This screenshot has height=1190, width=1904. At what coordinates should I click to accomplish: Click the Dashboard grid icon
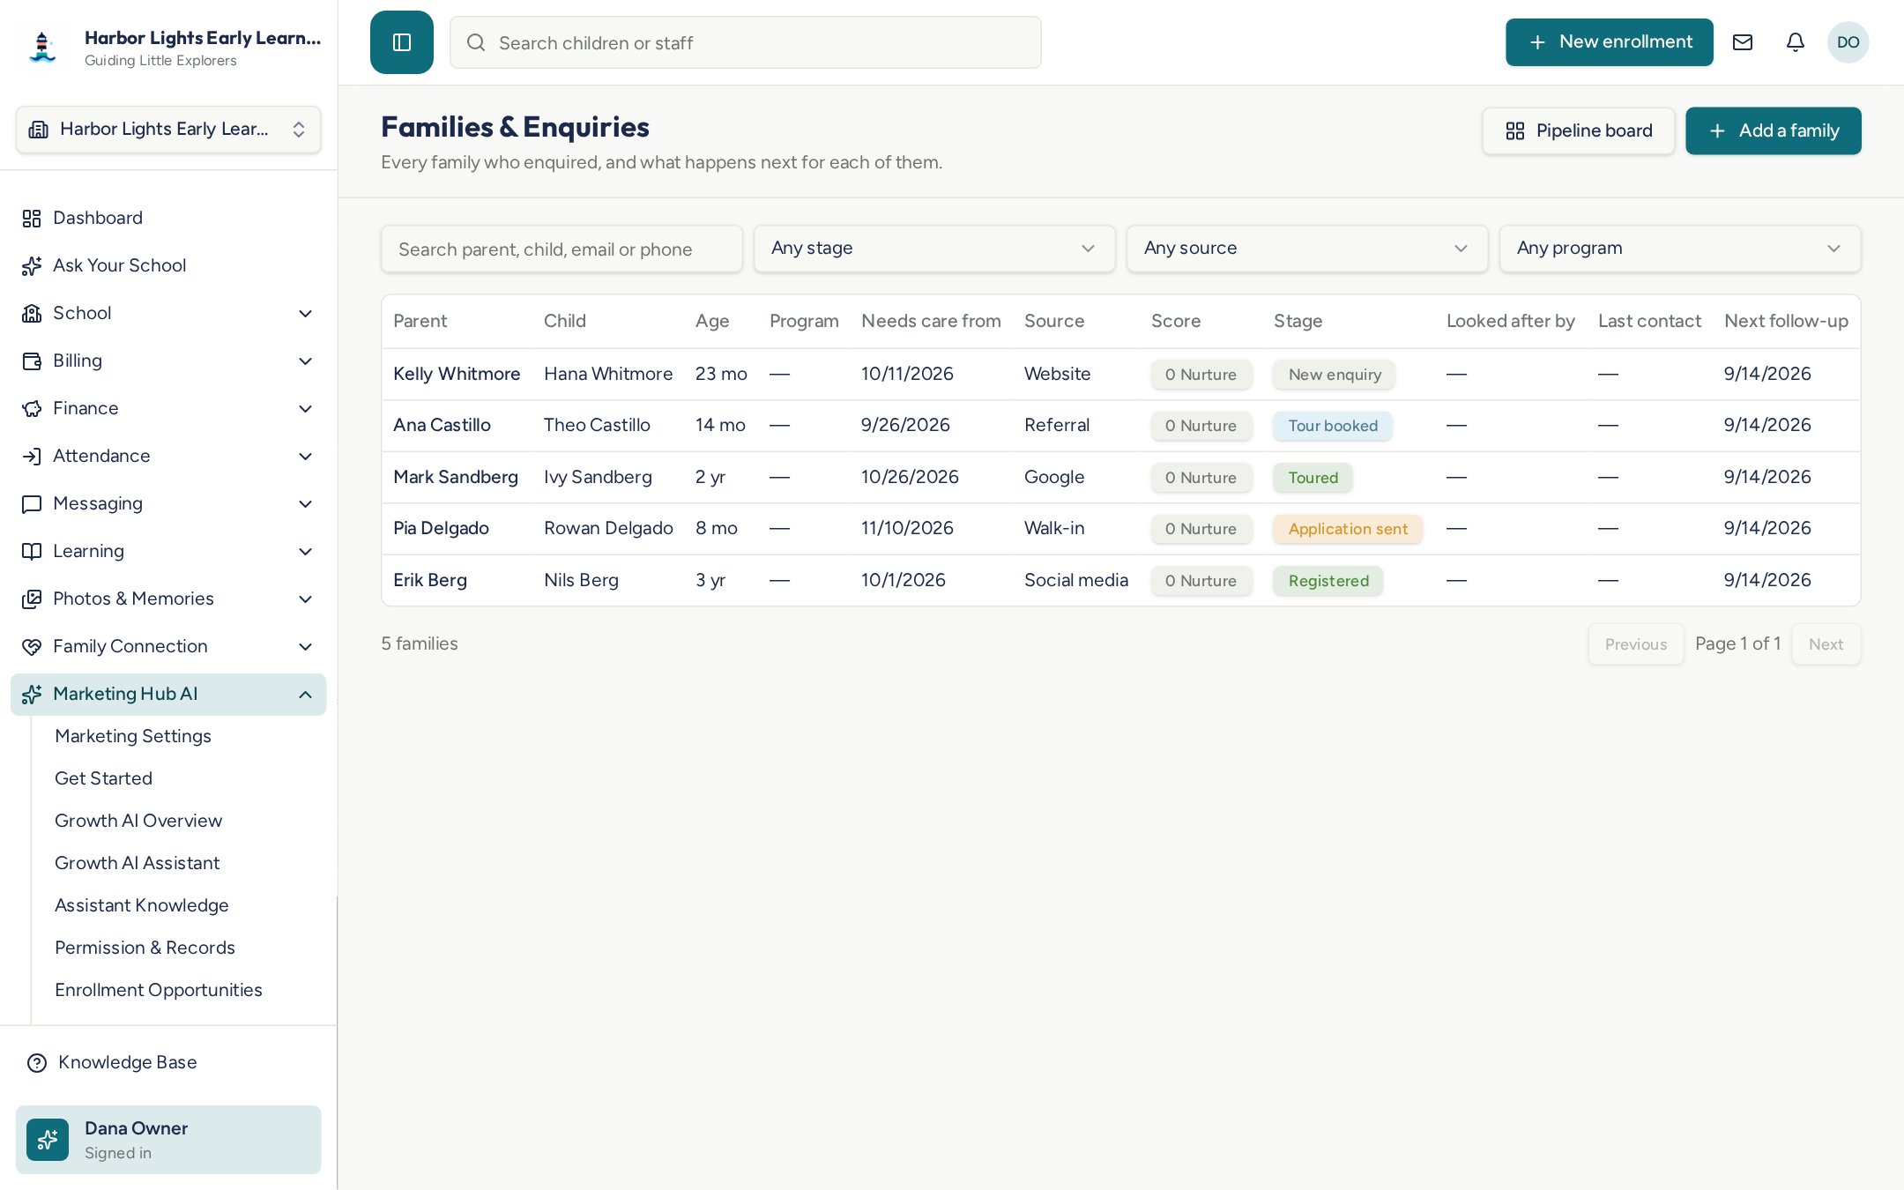(32, 218)
